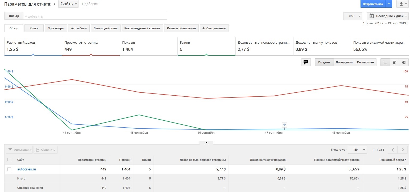Select the pie chart view icon

click(404, 62)
